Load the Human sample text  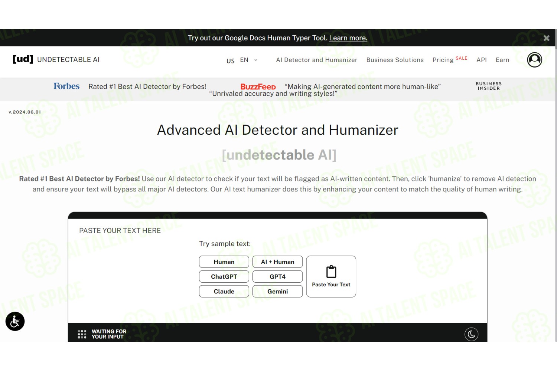224,262
